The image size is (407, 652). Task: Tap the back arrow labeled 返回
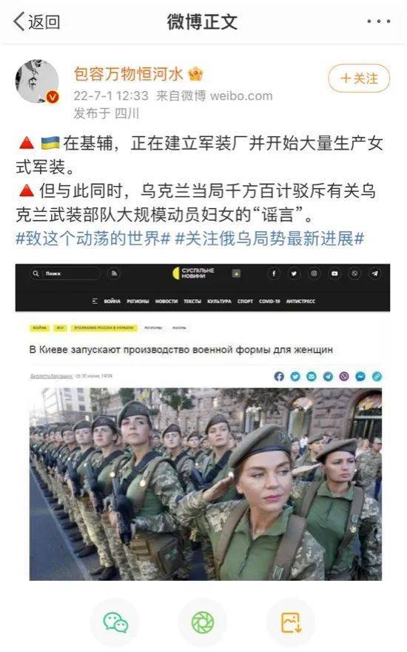coord(36,21)
